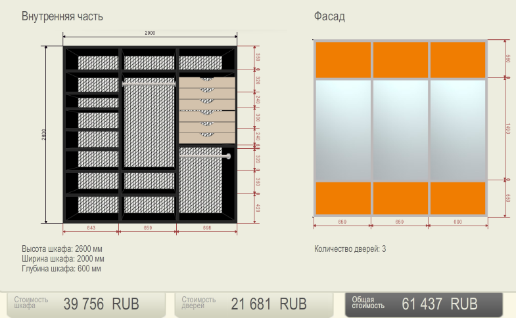The width and height of the screenshot is (516, 318).
Task: Select the middle door mirror panel
Action: tap(400, 130)
